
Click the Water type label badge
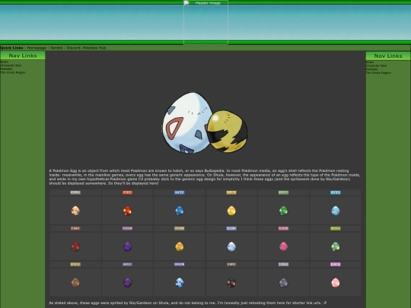click(x=180, y=192)
